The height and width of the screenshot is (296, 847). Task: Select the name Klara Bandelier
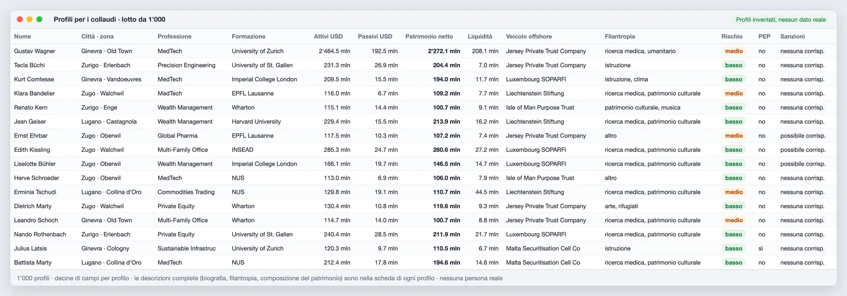click(34, 94)
